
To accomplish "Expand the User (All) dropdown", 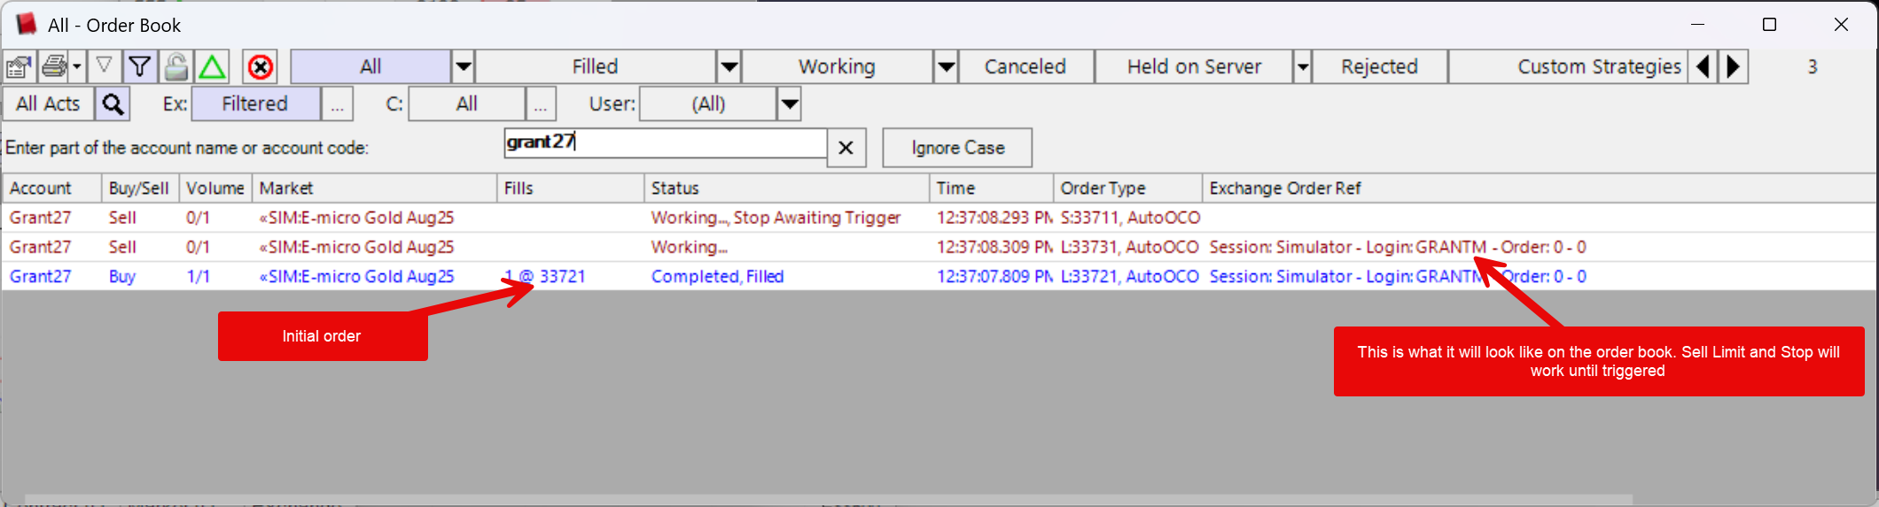I will (x=789, y=104).
